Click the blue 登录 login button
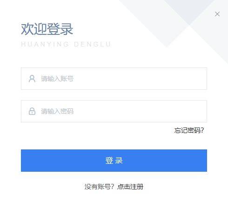Image resolution: width=228 pixels, height=202 pixels. pyautogui.click(x=114, y=161)
